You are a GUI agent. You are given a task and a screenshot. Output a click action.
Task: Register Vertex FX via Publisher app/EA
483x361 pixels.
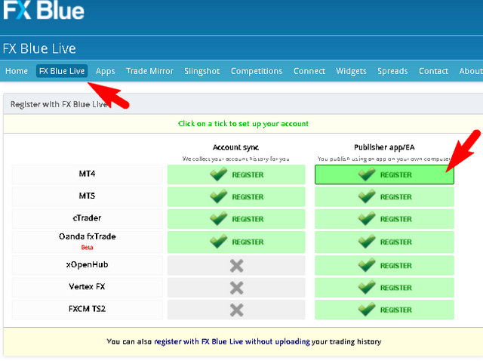[384, 288]
